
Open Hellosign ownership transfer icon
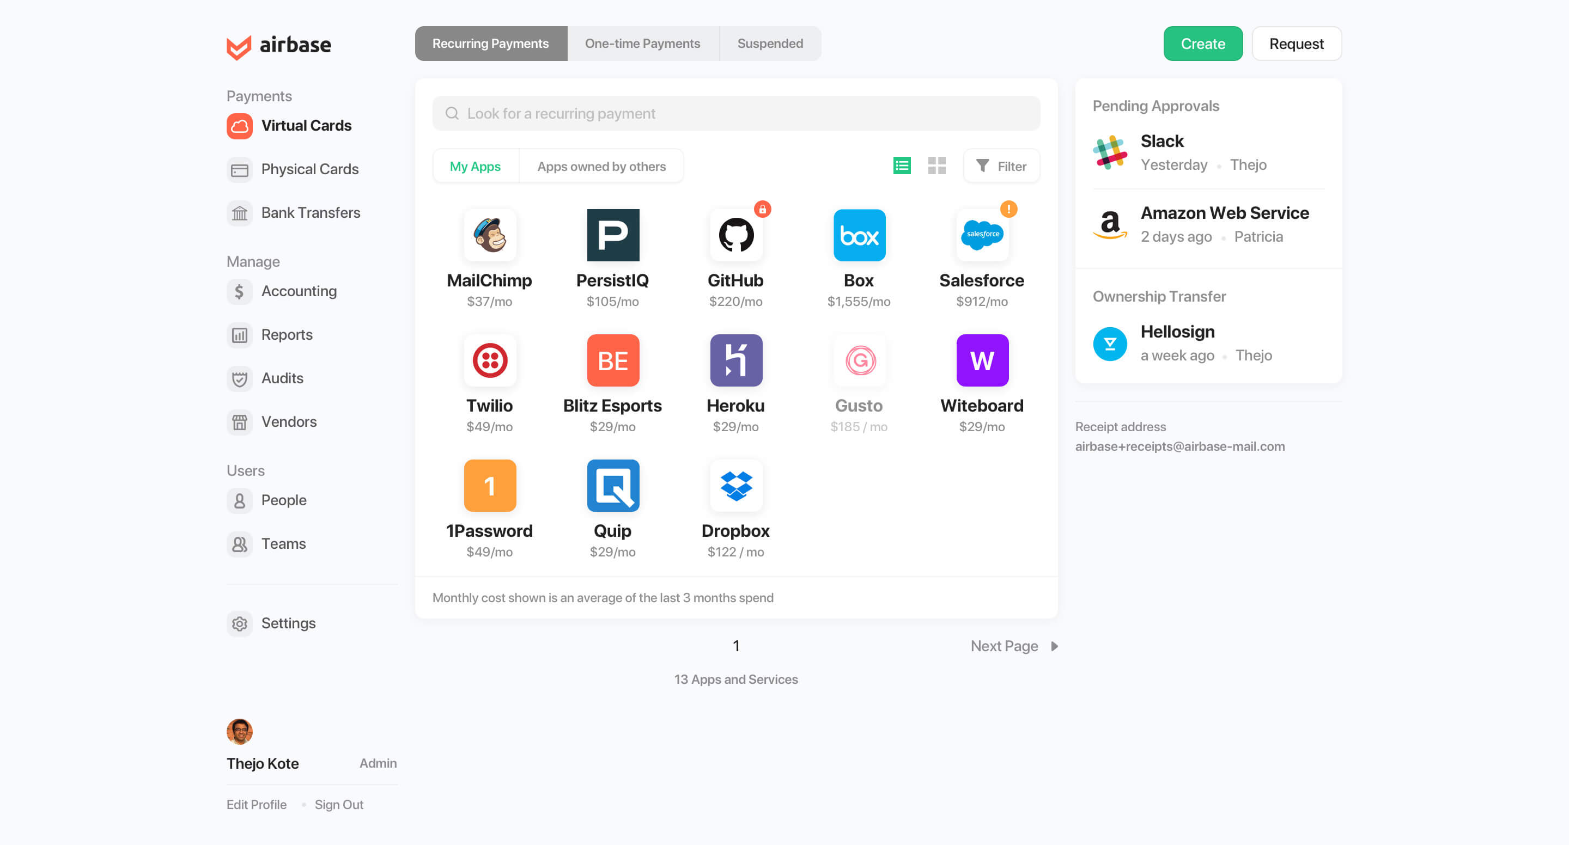pos(1110,344)
